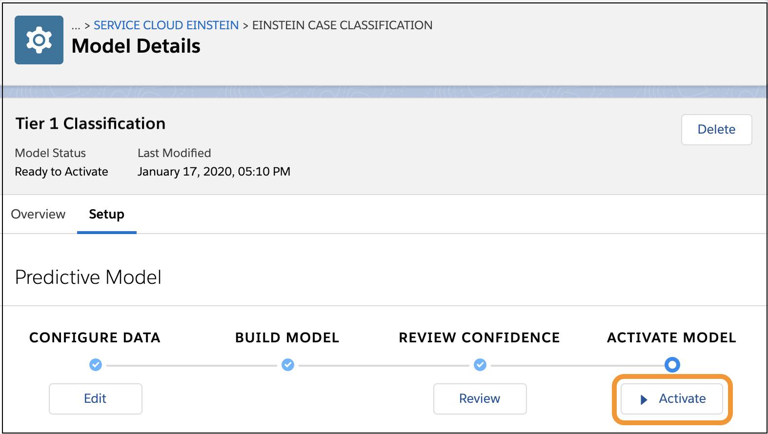Click the Tier 1 Classification title
The width and height of the screenshot is (768, 434).
click(x=90, y=124)
